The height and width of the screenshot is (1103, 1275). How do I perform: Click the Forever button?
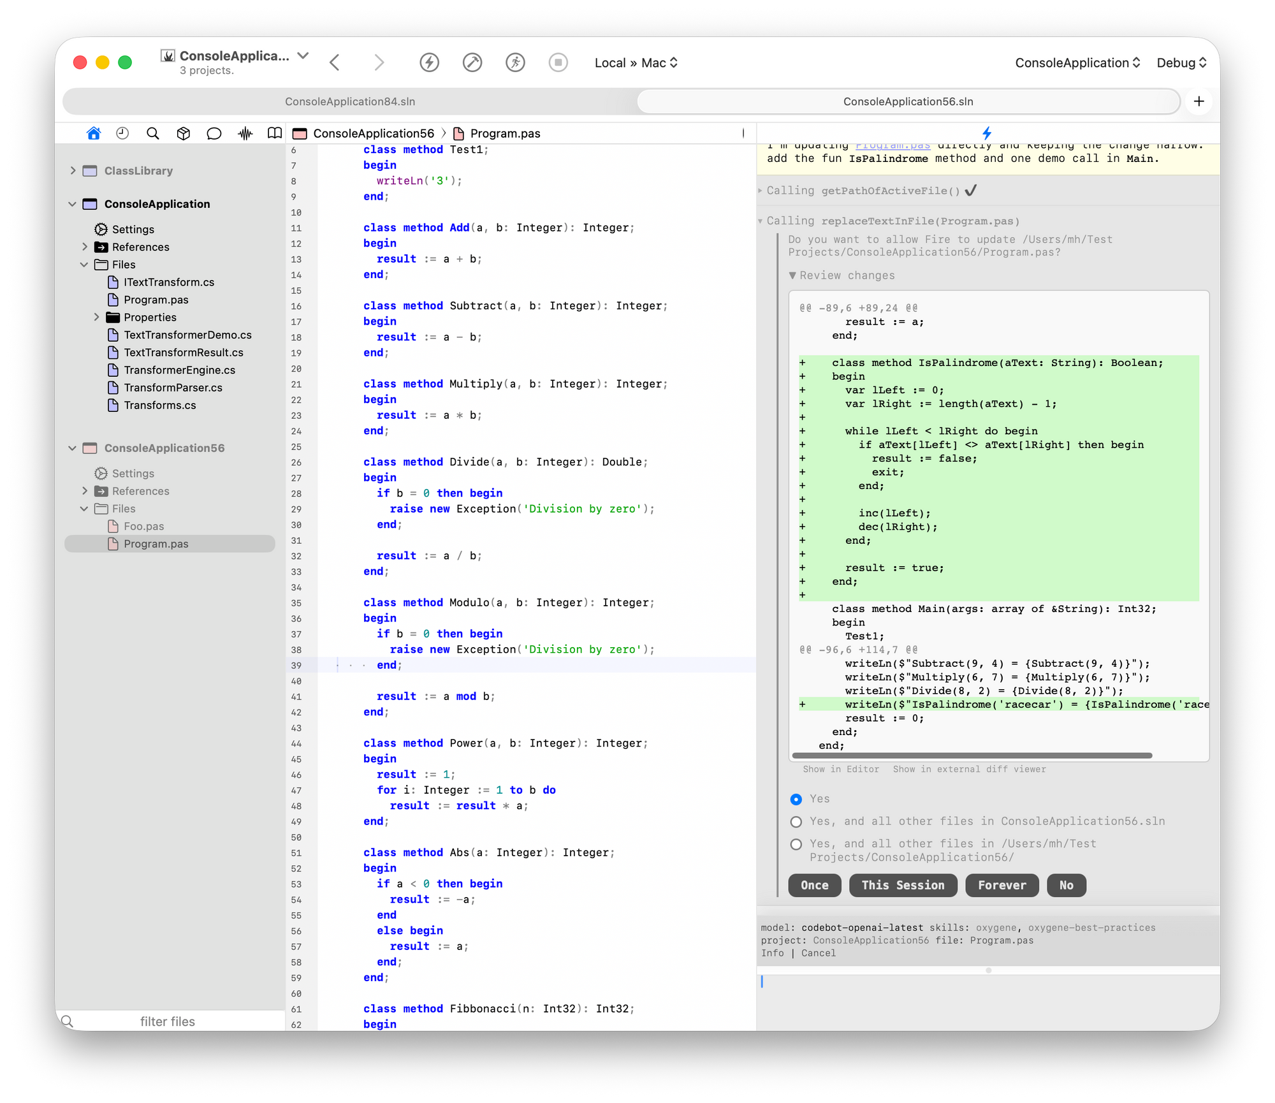(x=1002, y=885)
